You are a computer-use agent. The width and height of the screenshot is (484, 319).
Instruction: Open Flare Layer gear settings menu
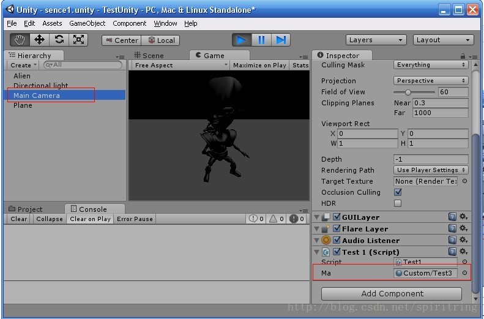click(x=463, y=228)
